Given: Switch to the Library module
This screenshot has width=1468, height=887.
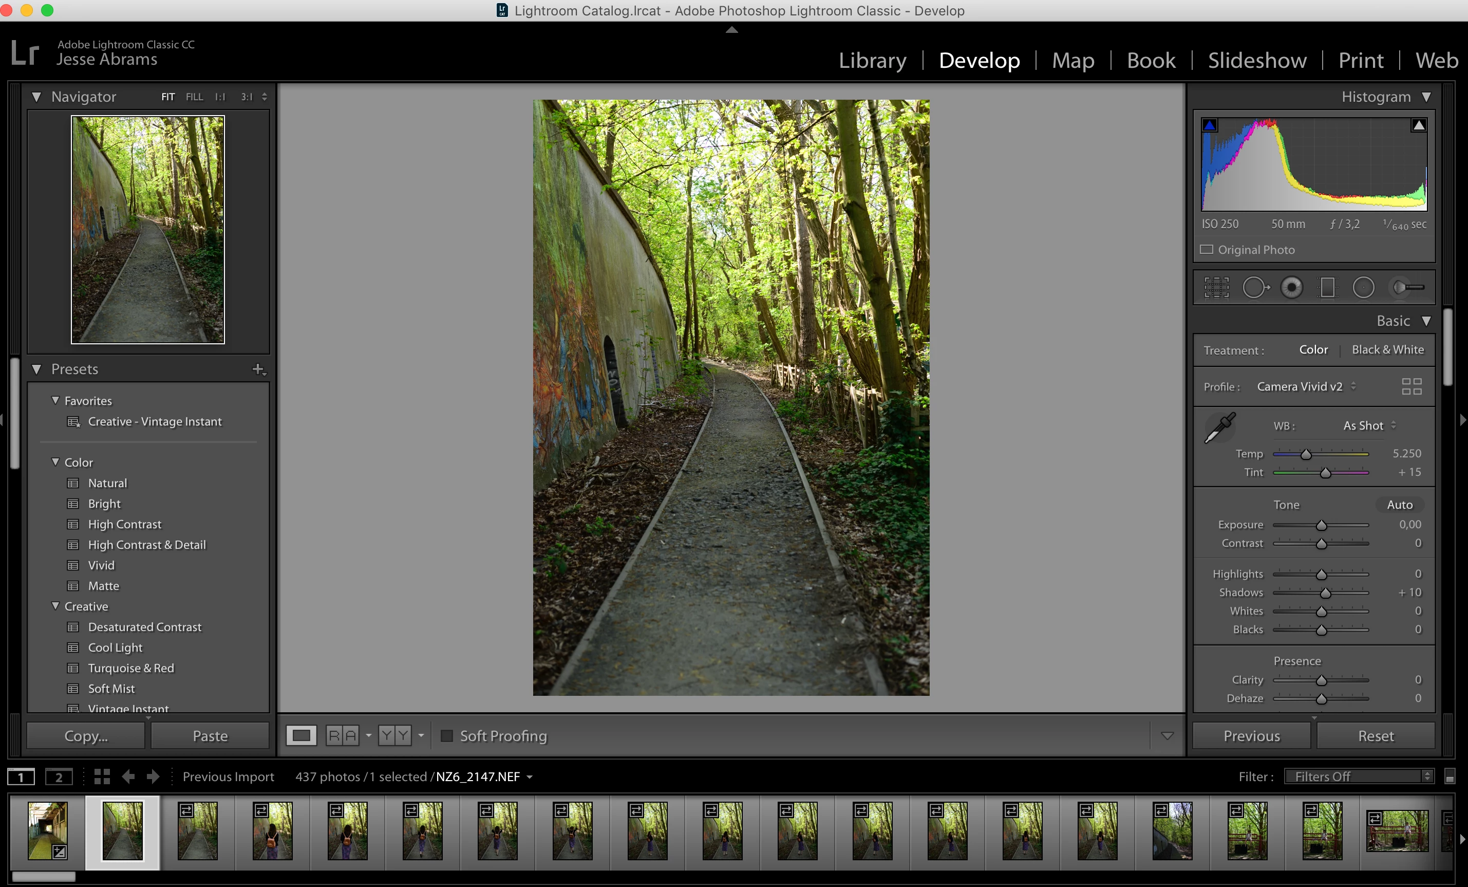Looking at the screenshot, I should [x=872, y=60].
